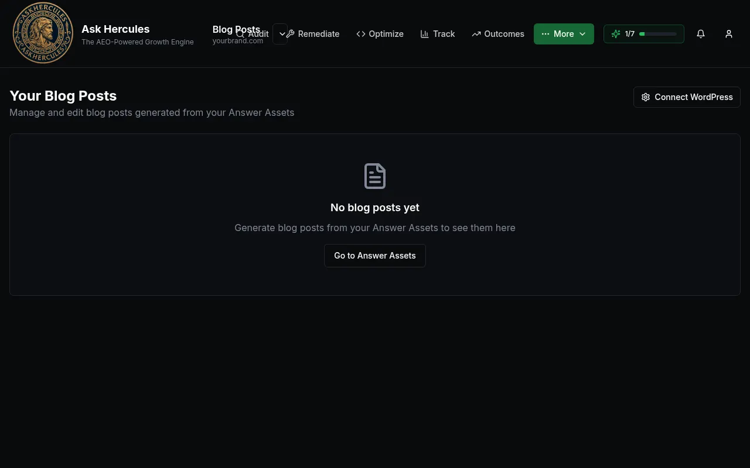Open the Remediate section

(313, 34)
